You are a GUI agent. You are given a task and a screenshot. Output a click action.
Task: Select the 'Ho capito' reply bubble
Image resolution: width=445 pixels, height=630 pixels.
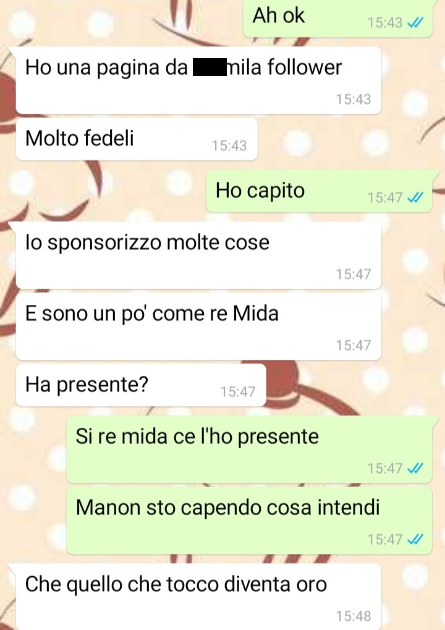coord(319,192)
